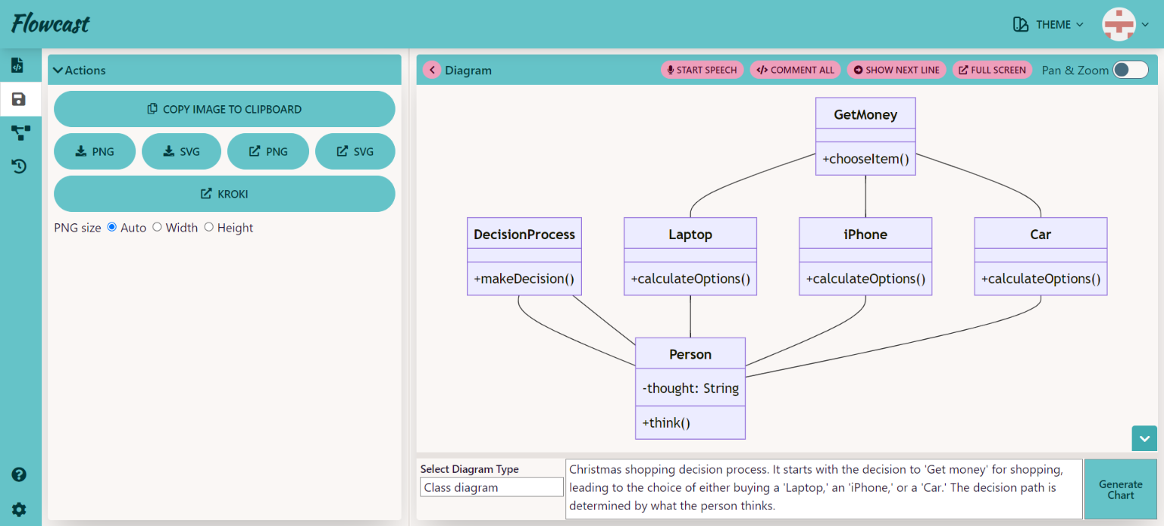Click into the diagram description text field
Viewport: 1164px width, 526px height.
click(823, 488)
